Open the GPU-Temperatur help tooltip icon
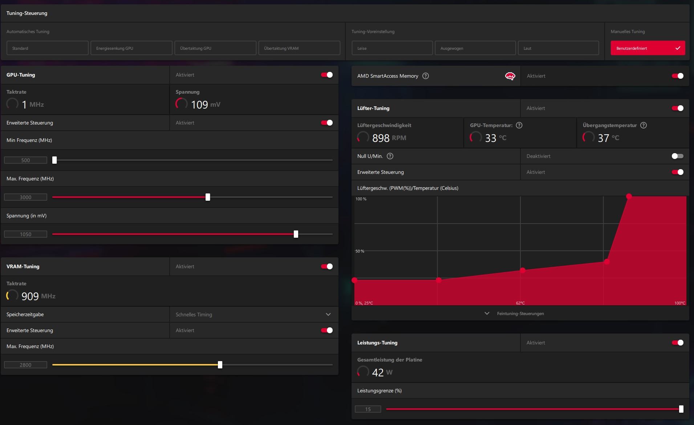This screenshot has width=694, height=425. pos(519,125)
